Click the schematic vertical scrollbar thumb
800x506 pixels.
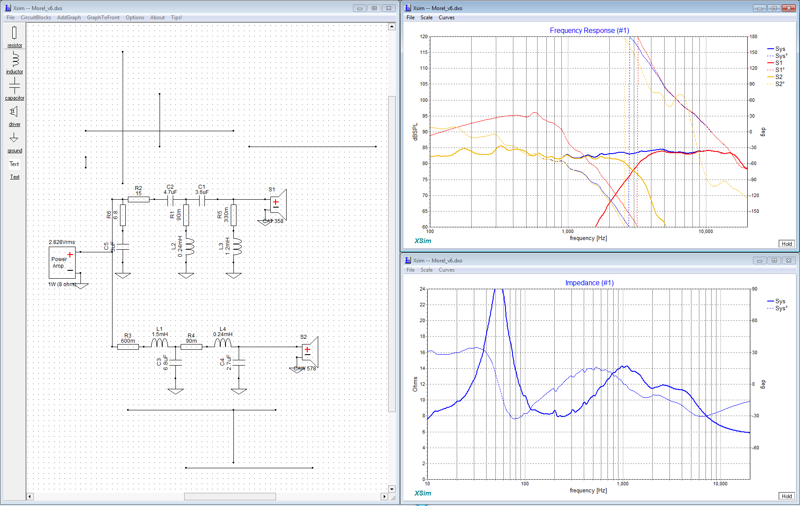click(x=392, y=254)
